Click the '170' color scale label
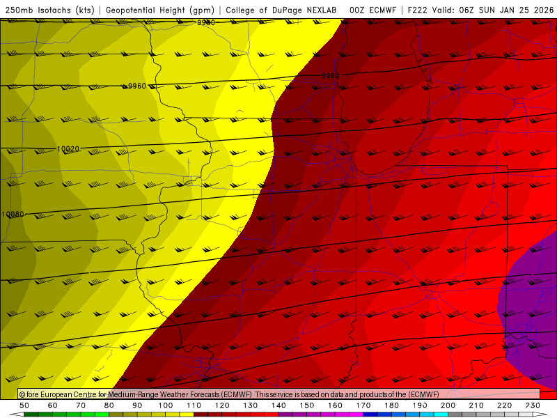The height and width of the screenshot is (418, 557). point(363,405)
